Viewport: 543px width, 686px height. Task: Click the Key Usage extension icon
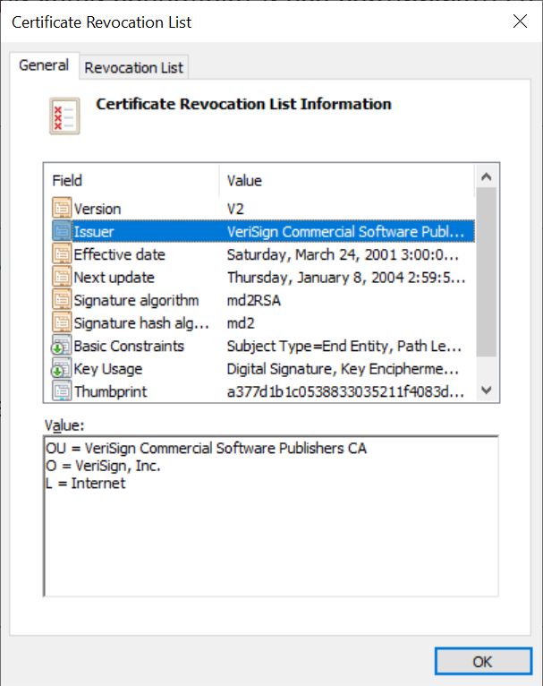coord(62,368)
